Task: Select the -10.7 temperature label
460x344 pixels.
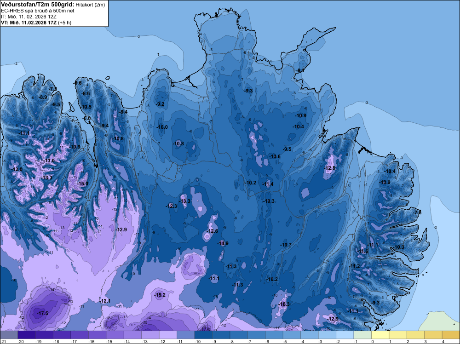Action: [x=286, y=245]
